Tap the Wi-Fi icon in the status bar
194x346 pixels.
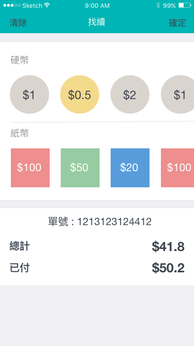click(47, 5)
